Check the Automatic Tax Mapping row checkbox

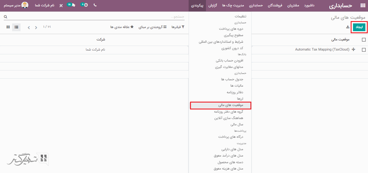[364, 50]
